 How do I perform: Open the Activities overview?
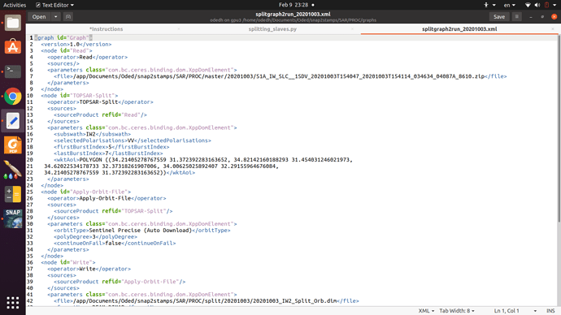[x=15, y=5]
